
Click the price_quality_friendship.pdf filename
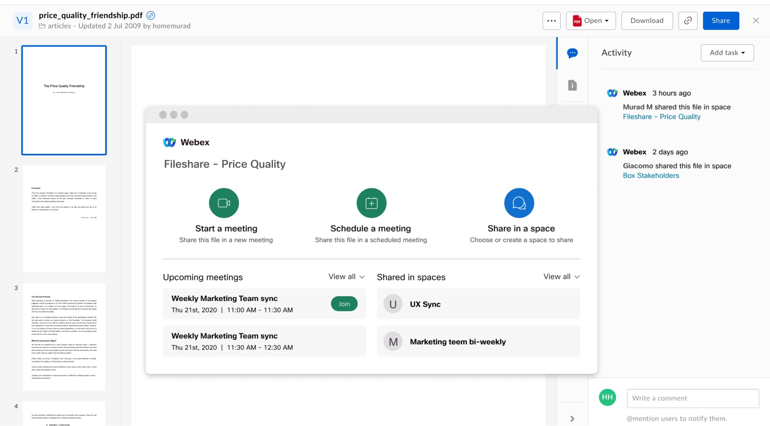(91, 15)
